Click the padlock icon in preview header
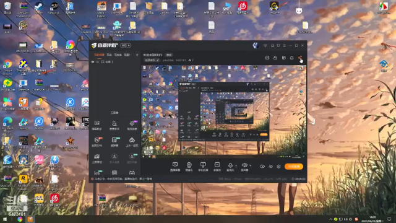Image resolution: width=396 pixels, height=223 pixels. [x=275, y=58]
